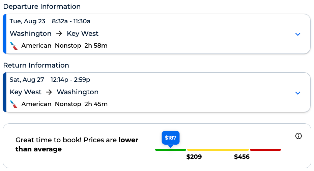This screenshot has width=314, height=171.
Task: Click the $187 current price marker
Action: pos(171,138)
